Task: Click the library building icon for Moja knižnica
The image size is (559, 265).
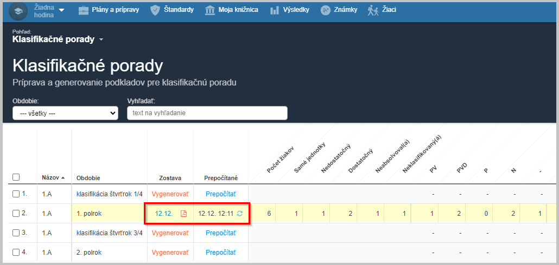Action: click(209, 10)
